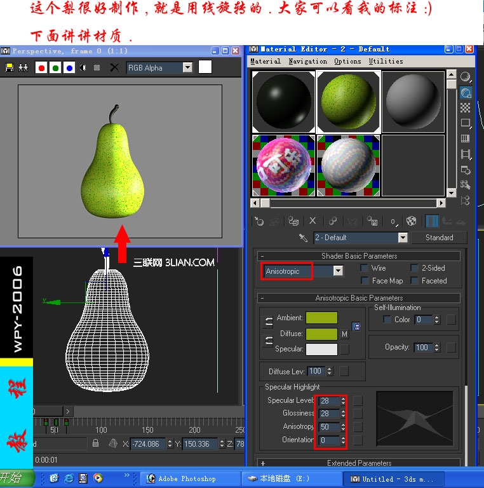Open the Diffuse color swatch

click(321, 334)
